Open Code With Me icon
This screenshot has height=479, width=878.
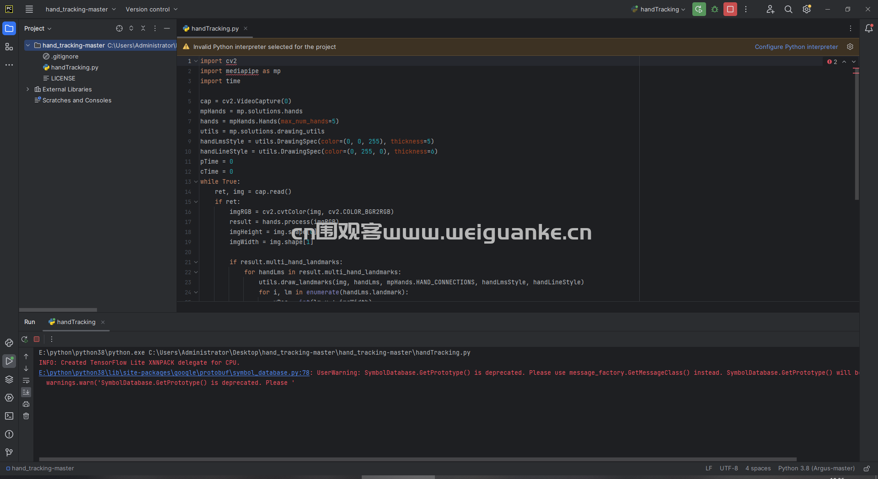click(770, 9)
